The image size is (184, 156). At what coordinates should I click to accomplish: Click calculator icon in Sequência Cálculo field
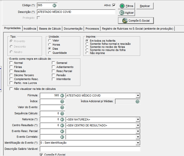62,114
